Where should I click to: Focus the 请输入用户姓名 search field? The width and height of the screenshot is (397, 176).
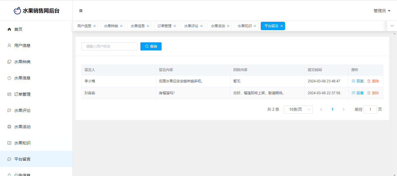tap(109, 46)
